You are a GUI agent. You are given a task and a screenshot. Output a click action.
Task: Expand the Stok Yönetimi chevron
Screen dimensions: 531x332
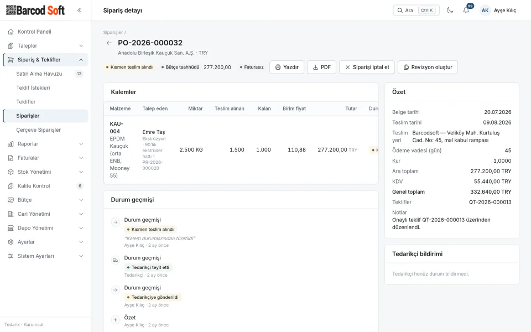click(81, 172)
